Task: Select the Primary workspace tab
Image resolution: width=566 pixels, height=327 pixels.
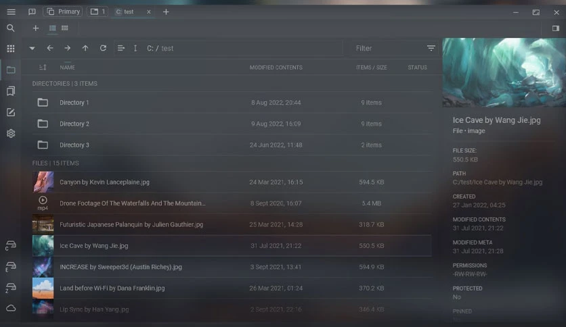Action: (63, 12)
